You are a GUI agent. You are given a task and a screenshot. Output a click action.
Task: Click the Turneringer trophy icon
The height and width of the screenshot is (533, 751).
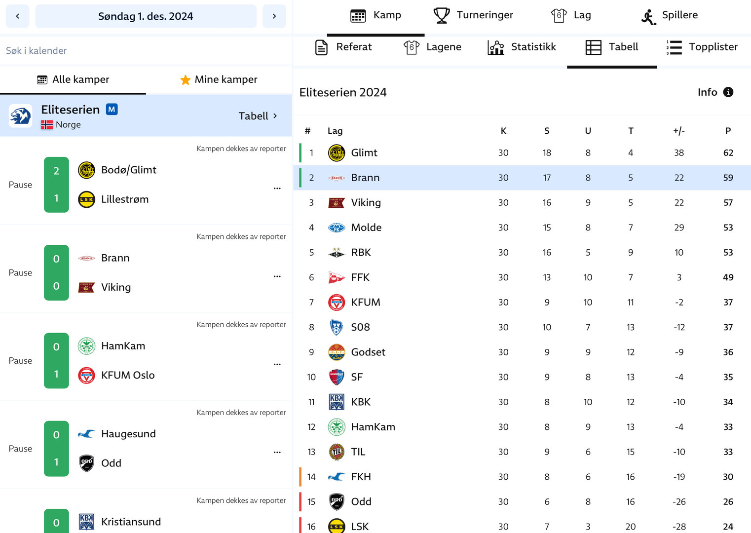point(441,15)
